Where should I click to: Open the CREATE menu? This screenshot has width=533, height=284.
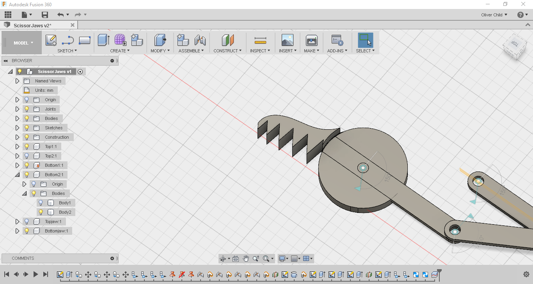coord(120,51)
